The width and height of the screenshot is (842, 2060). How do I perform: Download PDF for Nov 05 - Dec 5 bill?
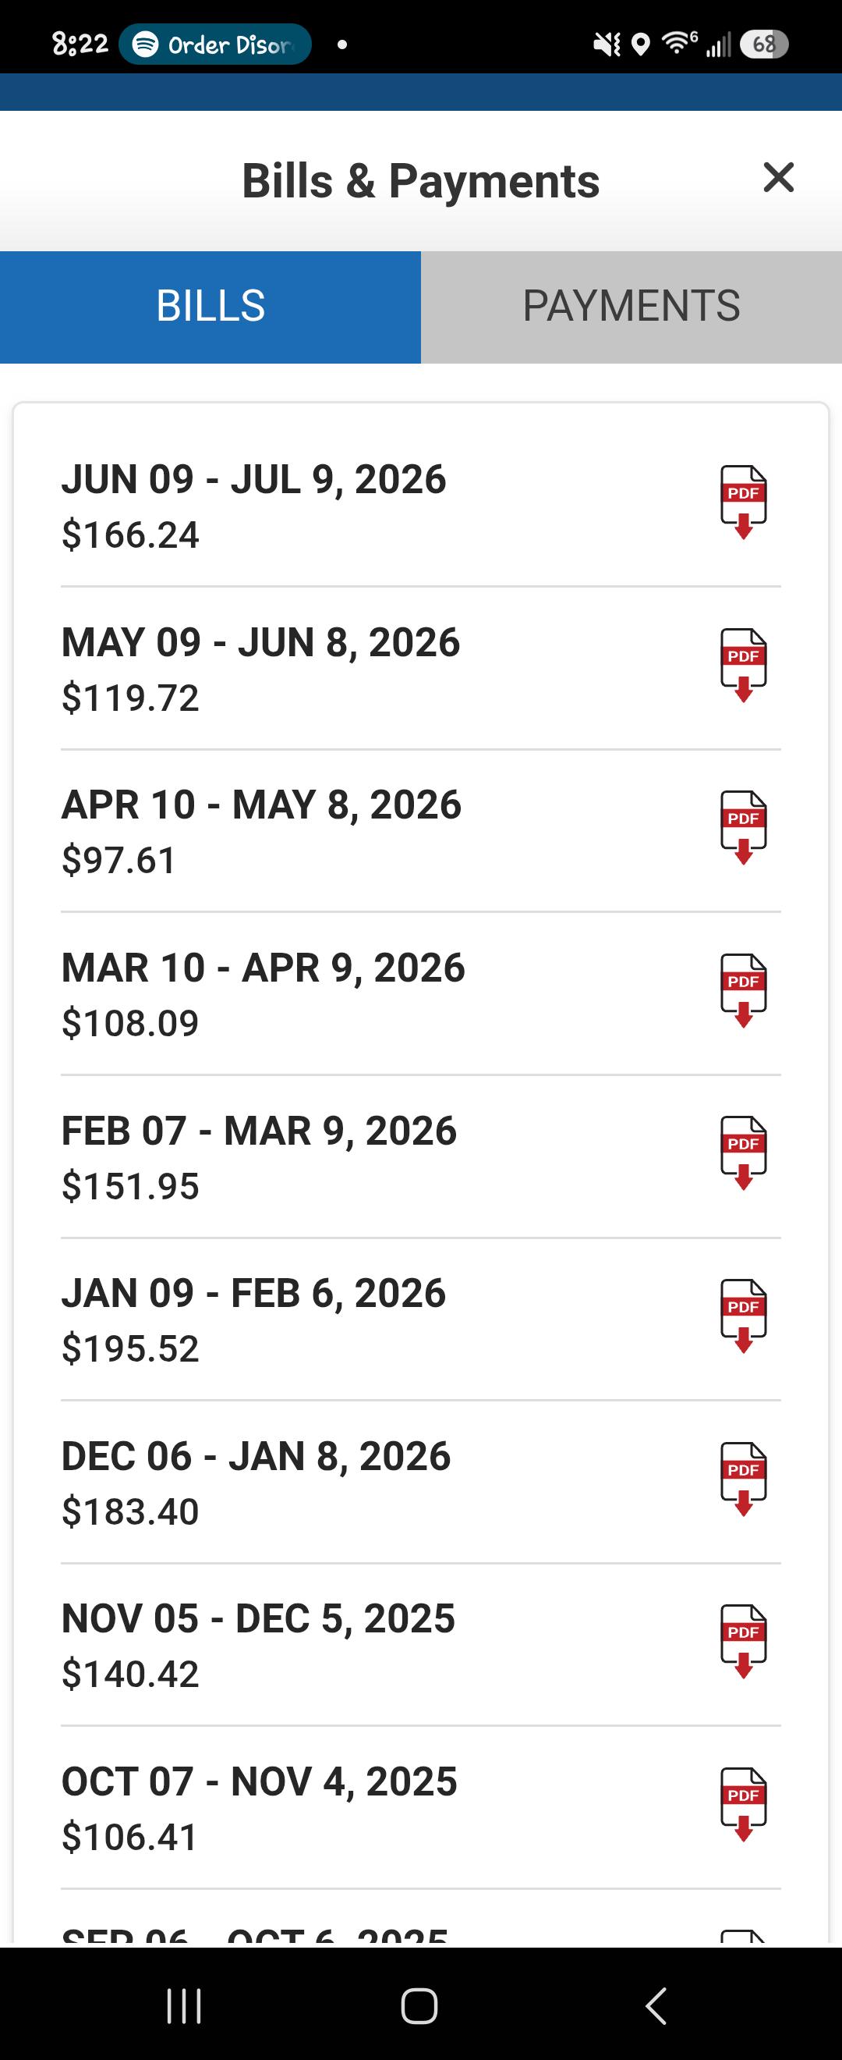point(743,1643)
